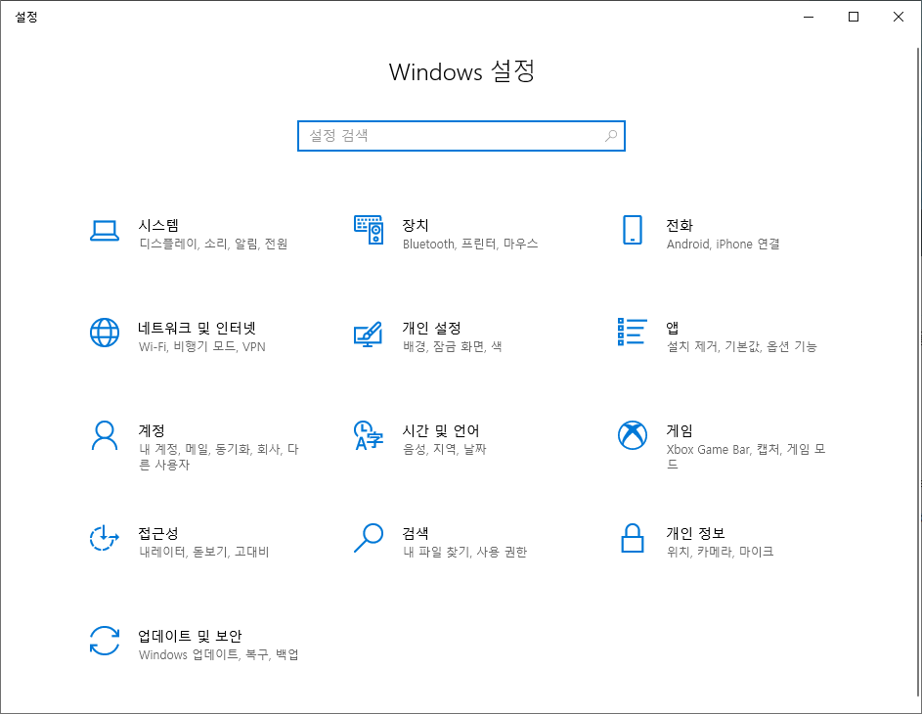Open the 개인 정보 title text
Screen dimensions: 922x714
pyautogui.click(x=695, y=533)
